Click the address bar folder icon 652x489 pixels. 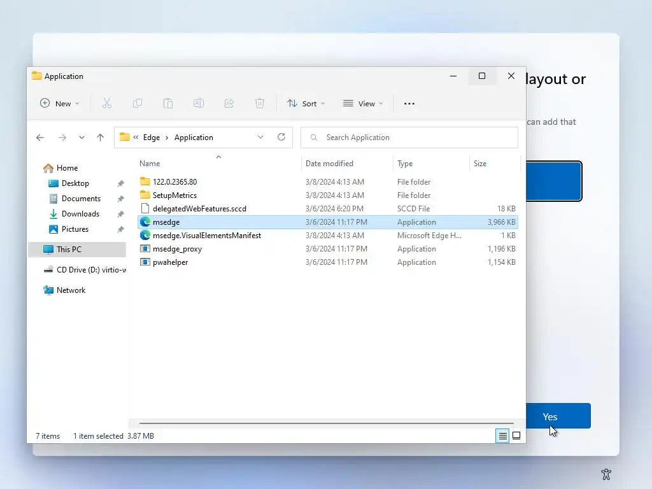click(124, 137)
